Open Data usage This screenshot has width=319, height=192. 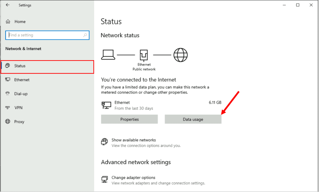(193, 119)
